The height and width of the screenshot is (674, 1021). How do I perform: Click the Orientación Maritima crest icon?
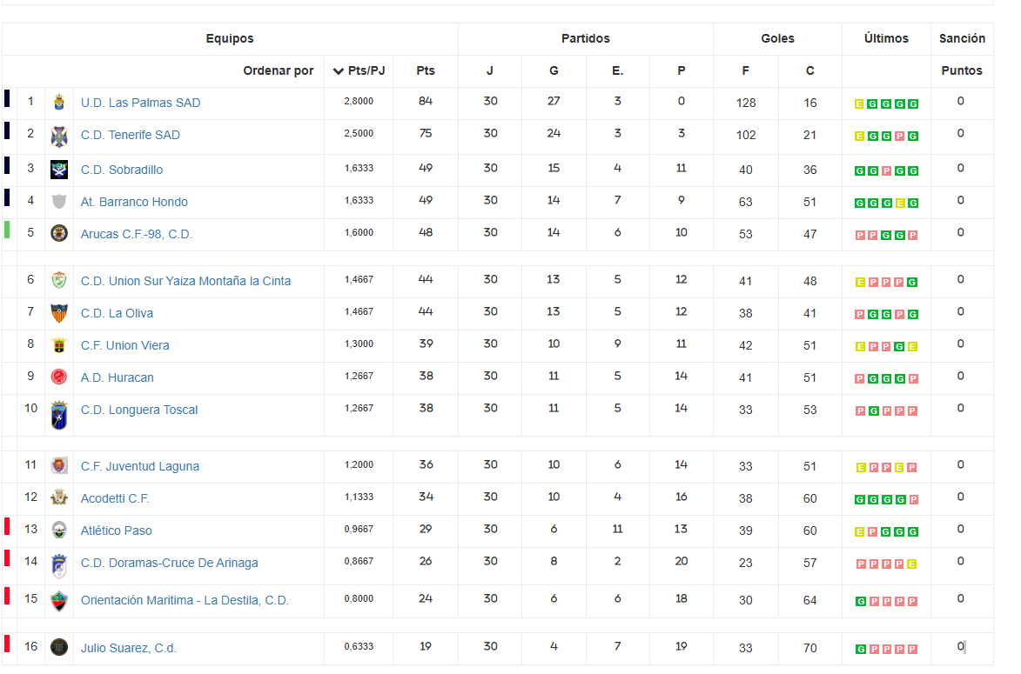point(59,601)
